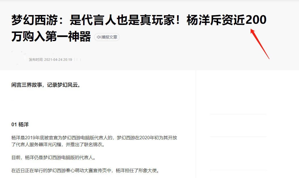Click the bold line 闲言三界故事，记录梦幻风云。
This screenshot has height=178, width=299.
tap(46, 85)
